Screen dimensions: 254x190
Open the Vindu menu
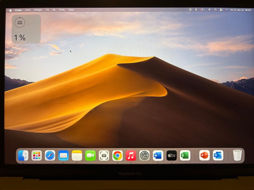click(x=62, y=10)
